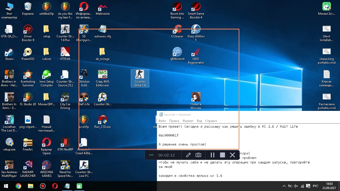Click the 'А решение очень простое!' line
Image resolution: width=340 pixels, height=191 pixels.
pos(182,144)
